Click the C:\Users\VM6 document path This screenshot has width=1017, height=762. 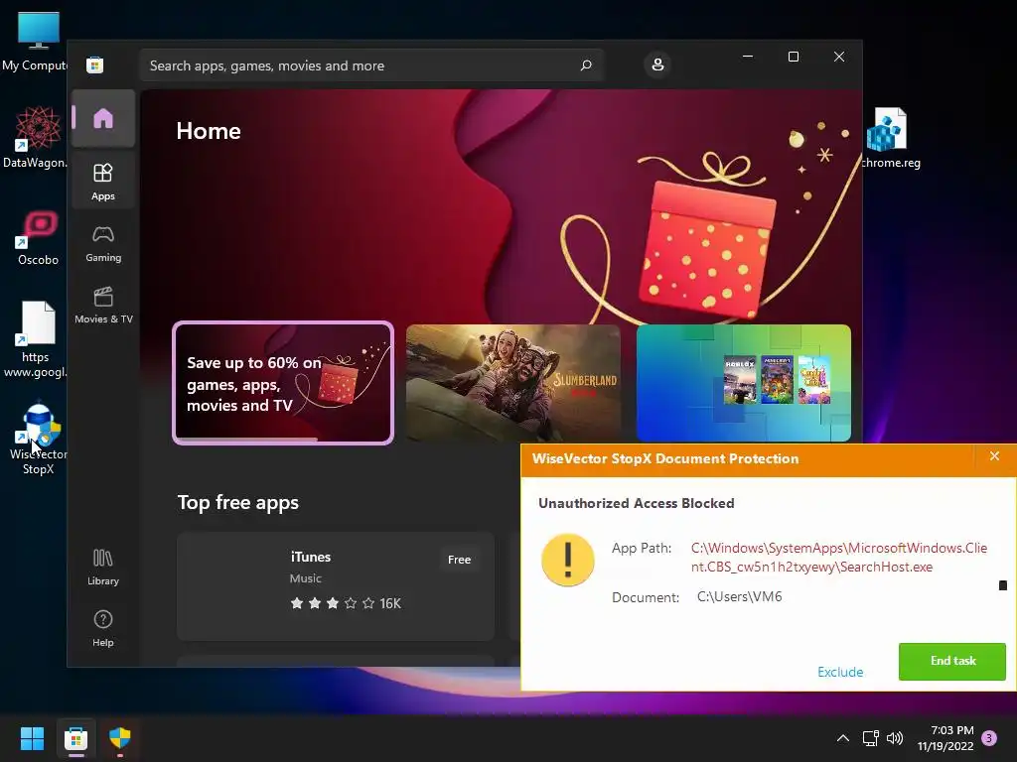coord(739,596)
